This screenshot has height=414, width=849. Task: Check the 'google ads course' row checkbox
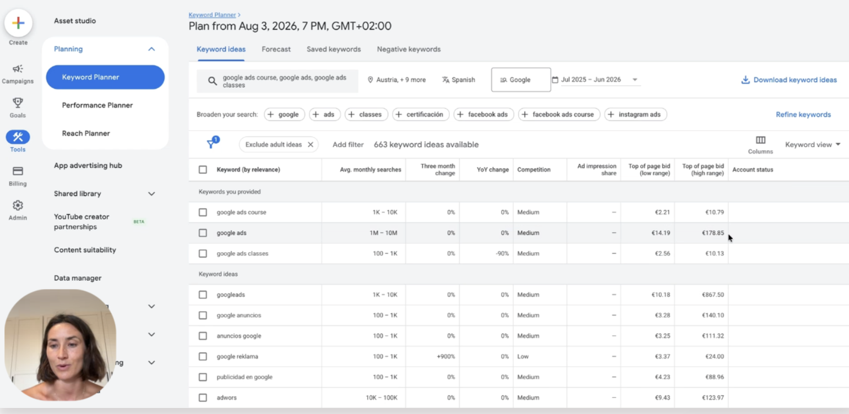coord(203,212)
